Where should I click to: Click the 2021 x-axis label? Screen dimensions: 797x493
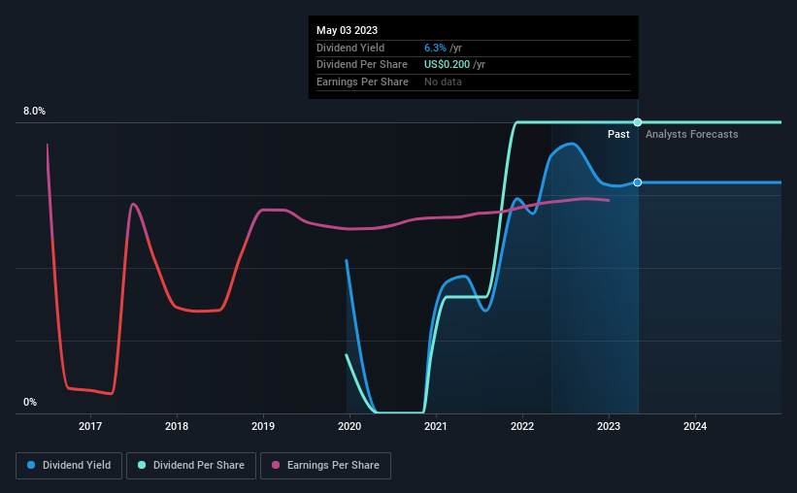point(436,426)
